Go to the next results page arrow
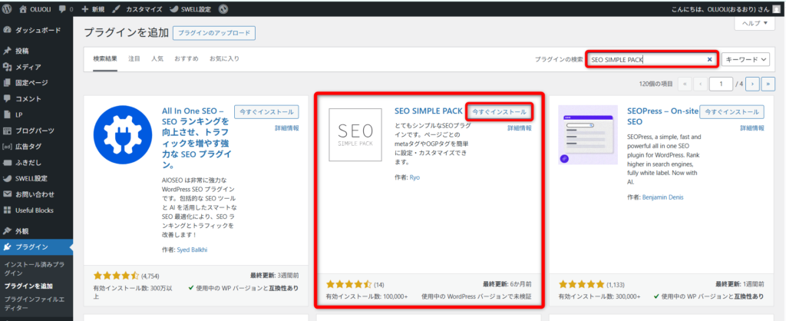 coord(752,84)
